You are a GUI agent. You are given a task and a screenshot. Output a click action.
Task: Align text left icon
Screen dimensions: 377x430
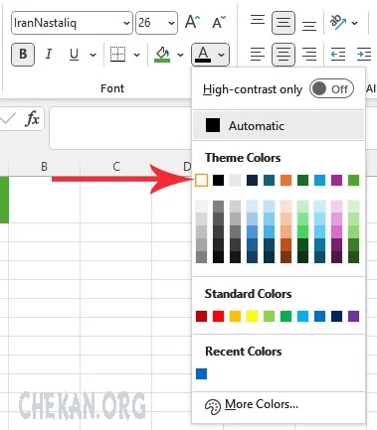[x=258, y=54]
